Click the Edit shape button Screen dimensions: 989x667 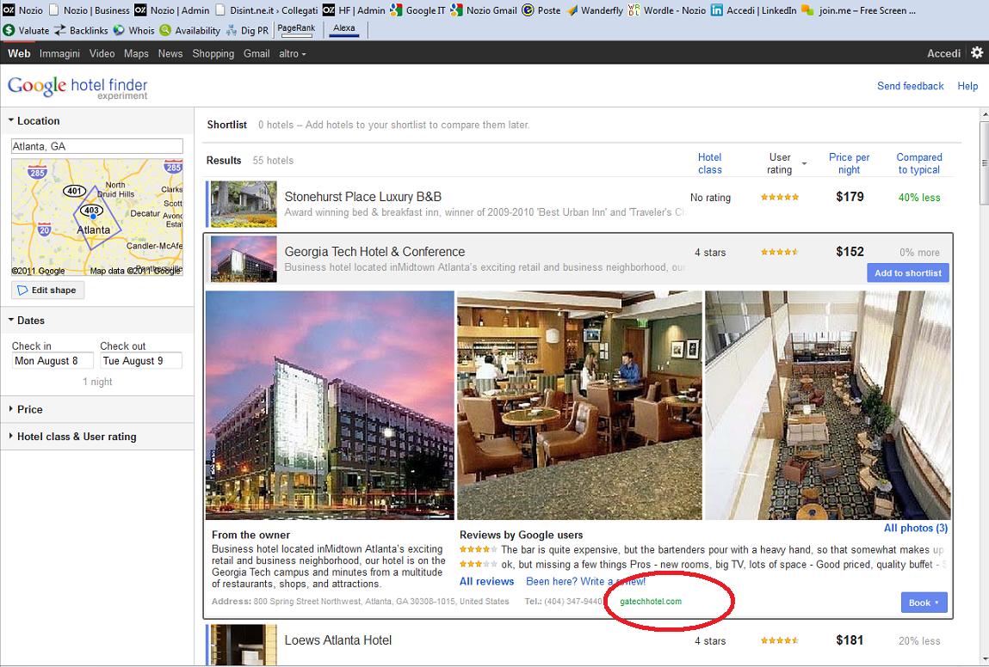pyautogui.click(x=47, y=291)
